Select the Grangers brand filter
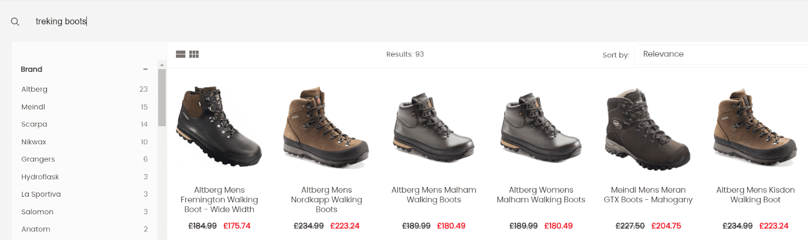 point(38,159)
